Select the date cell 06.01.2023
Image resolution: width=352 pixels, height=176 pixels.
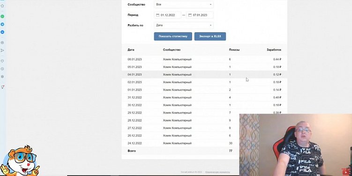click(135, 59)
